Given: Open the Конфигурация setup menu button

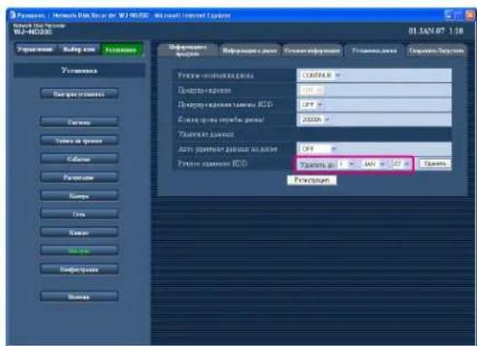Looking at the screenshot, I should point(79,270).
